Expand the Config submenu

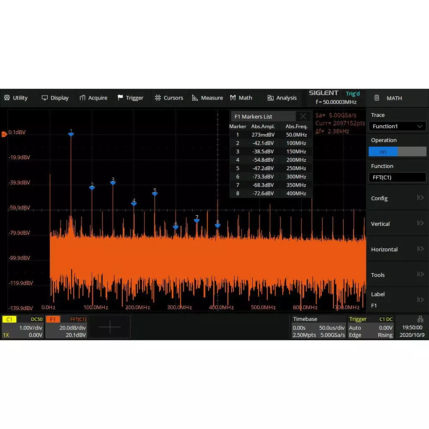click(397, 198)
